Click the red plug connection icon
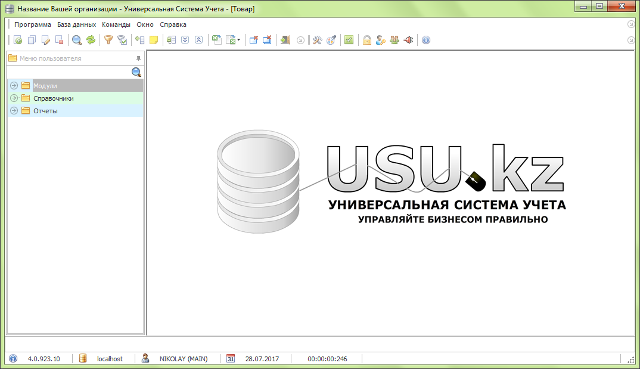Screen dimensions: 640x369 point(409,40)
